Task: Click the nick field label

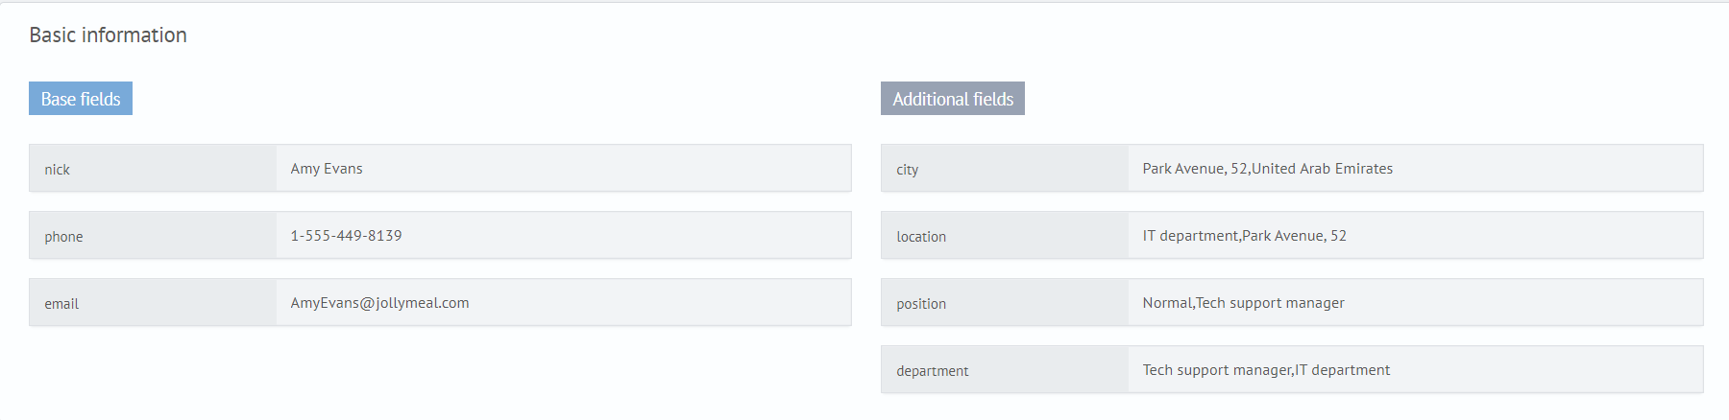Action: pyautogui.click(x=57, y=170)
